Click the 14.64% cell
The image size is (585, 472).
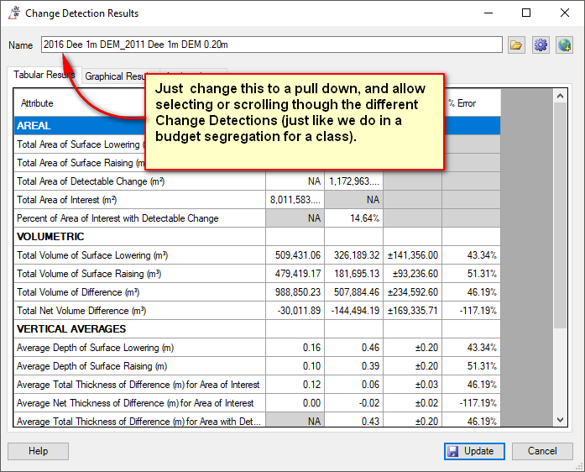coord(353,218)
